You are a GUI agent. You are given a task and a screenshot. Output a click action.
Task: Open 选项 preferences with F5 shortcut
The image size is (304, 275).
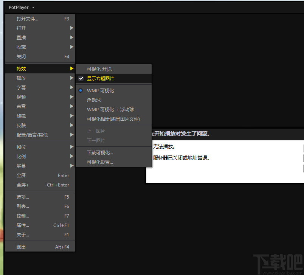23,197
